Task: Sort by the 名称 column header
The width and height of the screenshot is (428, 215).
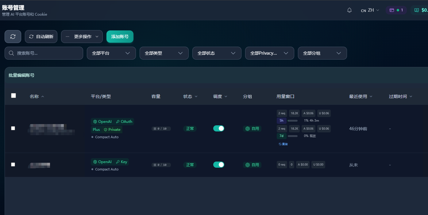Action: [37, 96]
